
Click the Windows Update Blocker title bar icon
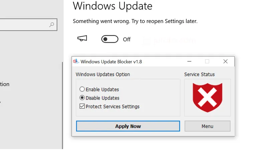76,61
